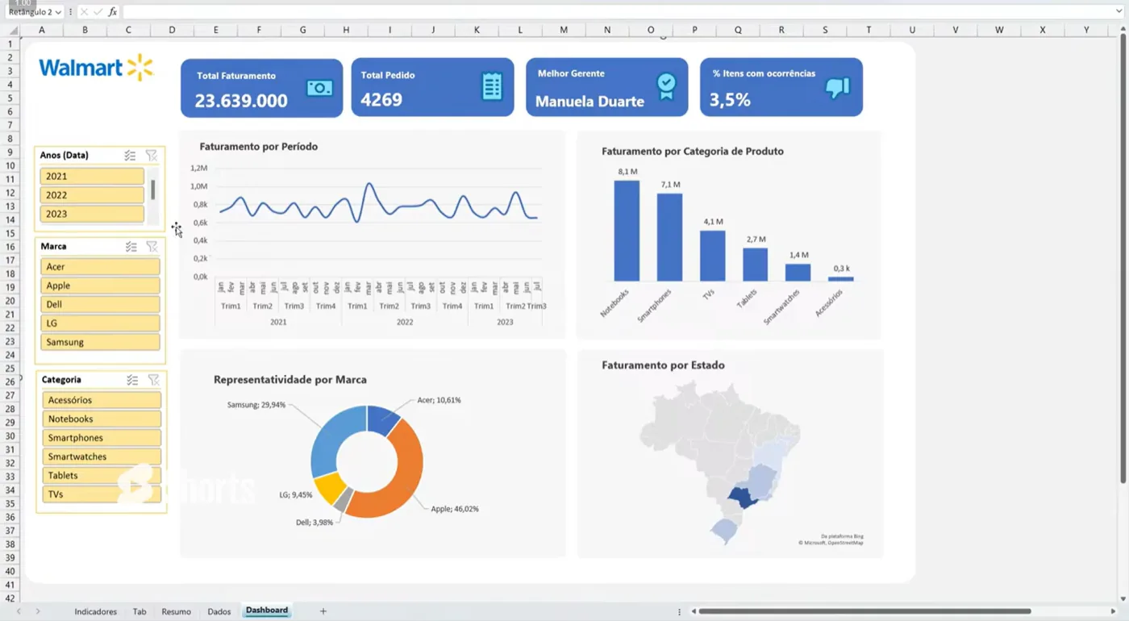
Task: Switch to the Resumo sheet
Action: (x=176, y=611)
